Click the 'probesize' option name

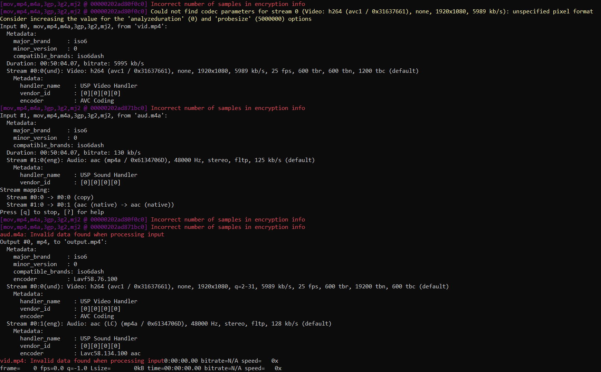pos(233,19)
